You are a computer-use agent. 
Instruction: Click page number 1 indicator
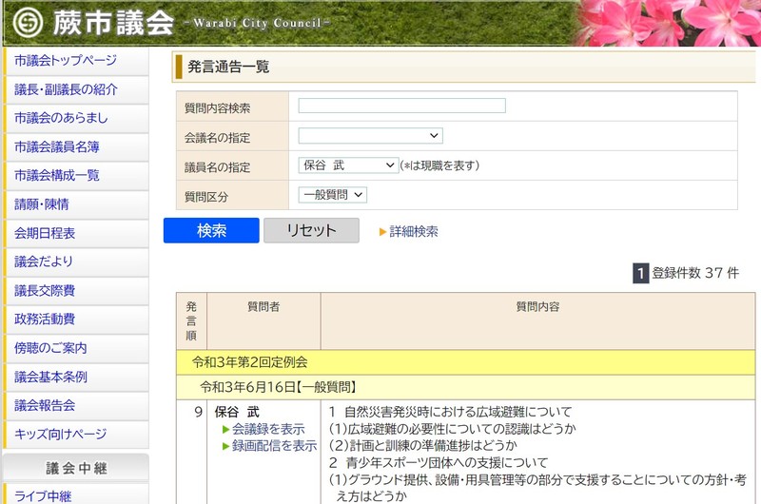pyautogui.click(x=641, y=274)
